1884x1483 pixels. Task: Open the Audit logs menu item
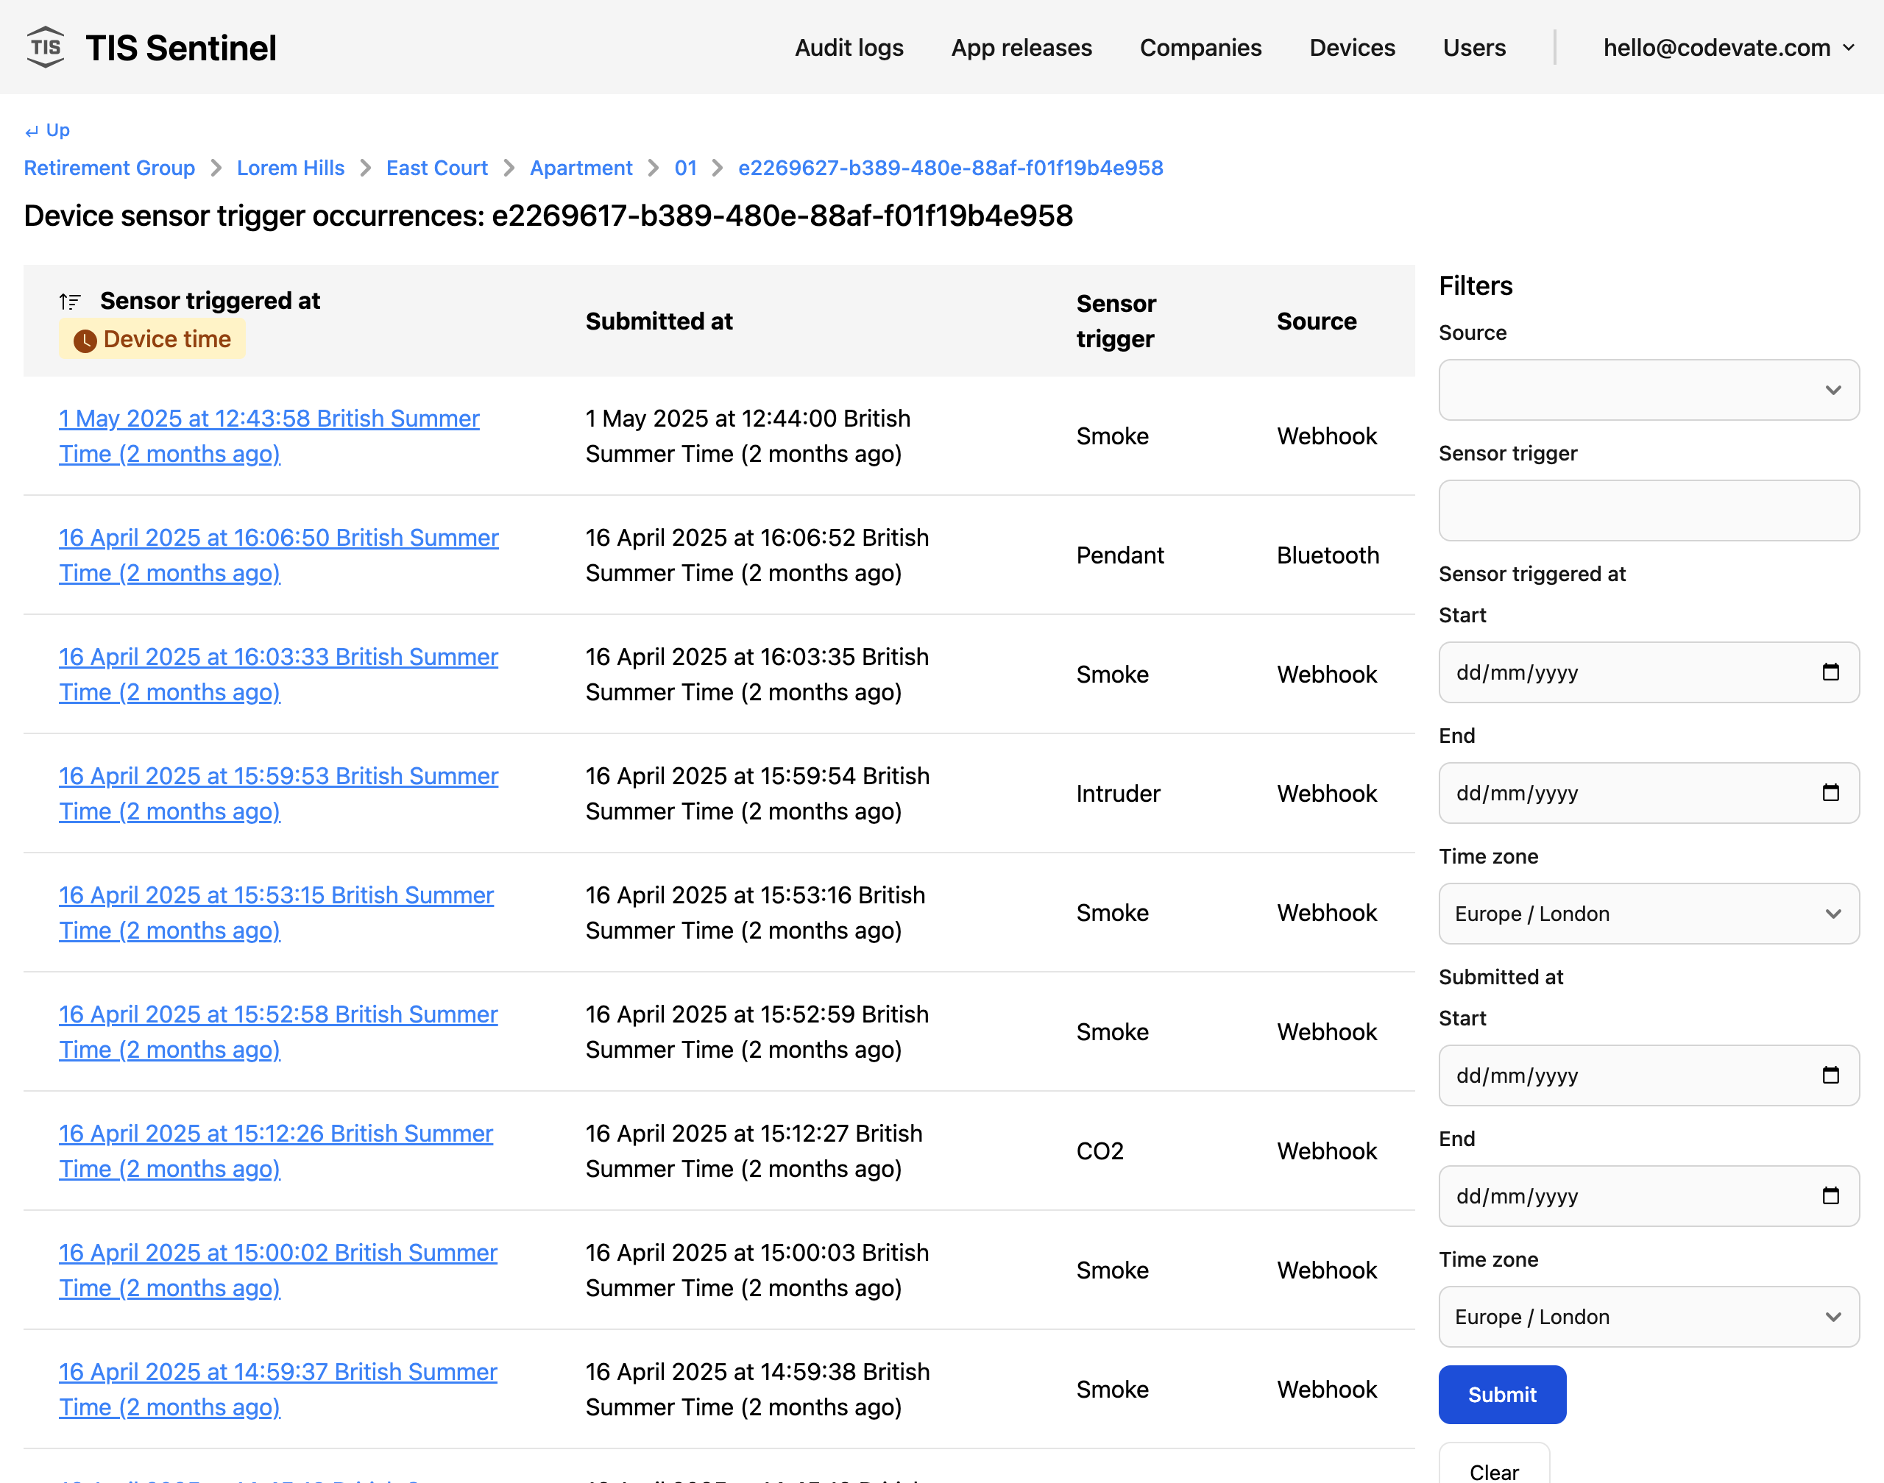click(x=849, y=48)
